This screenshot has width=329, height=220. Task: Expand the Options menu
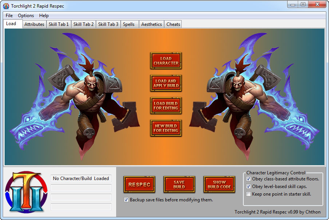tap(26, 16)
